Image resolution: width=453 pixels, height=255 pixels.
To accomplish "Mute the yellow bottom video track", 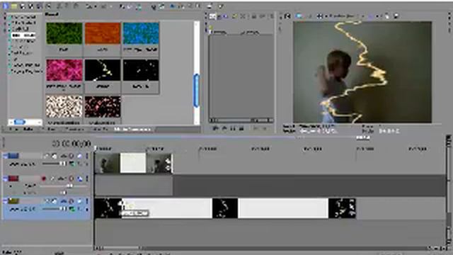I will click(x=71, y=201).
